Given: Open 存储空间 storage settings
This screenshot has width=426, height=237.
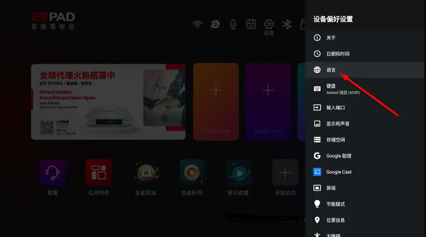Looking at the screenshot, I should pos(335,140).
